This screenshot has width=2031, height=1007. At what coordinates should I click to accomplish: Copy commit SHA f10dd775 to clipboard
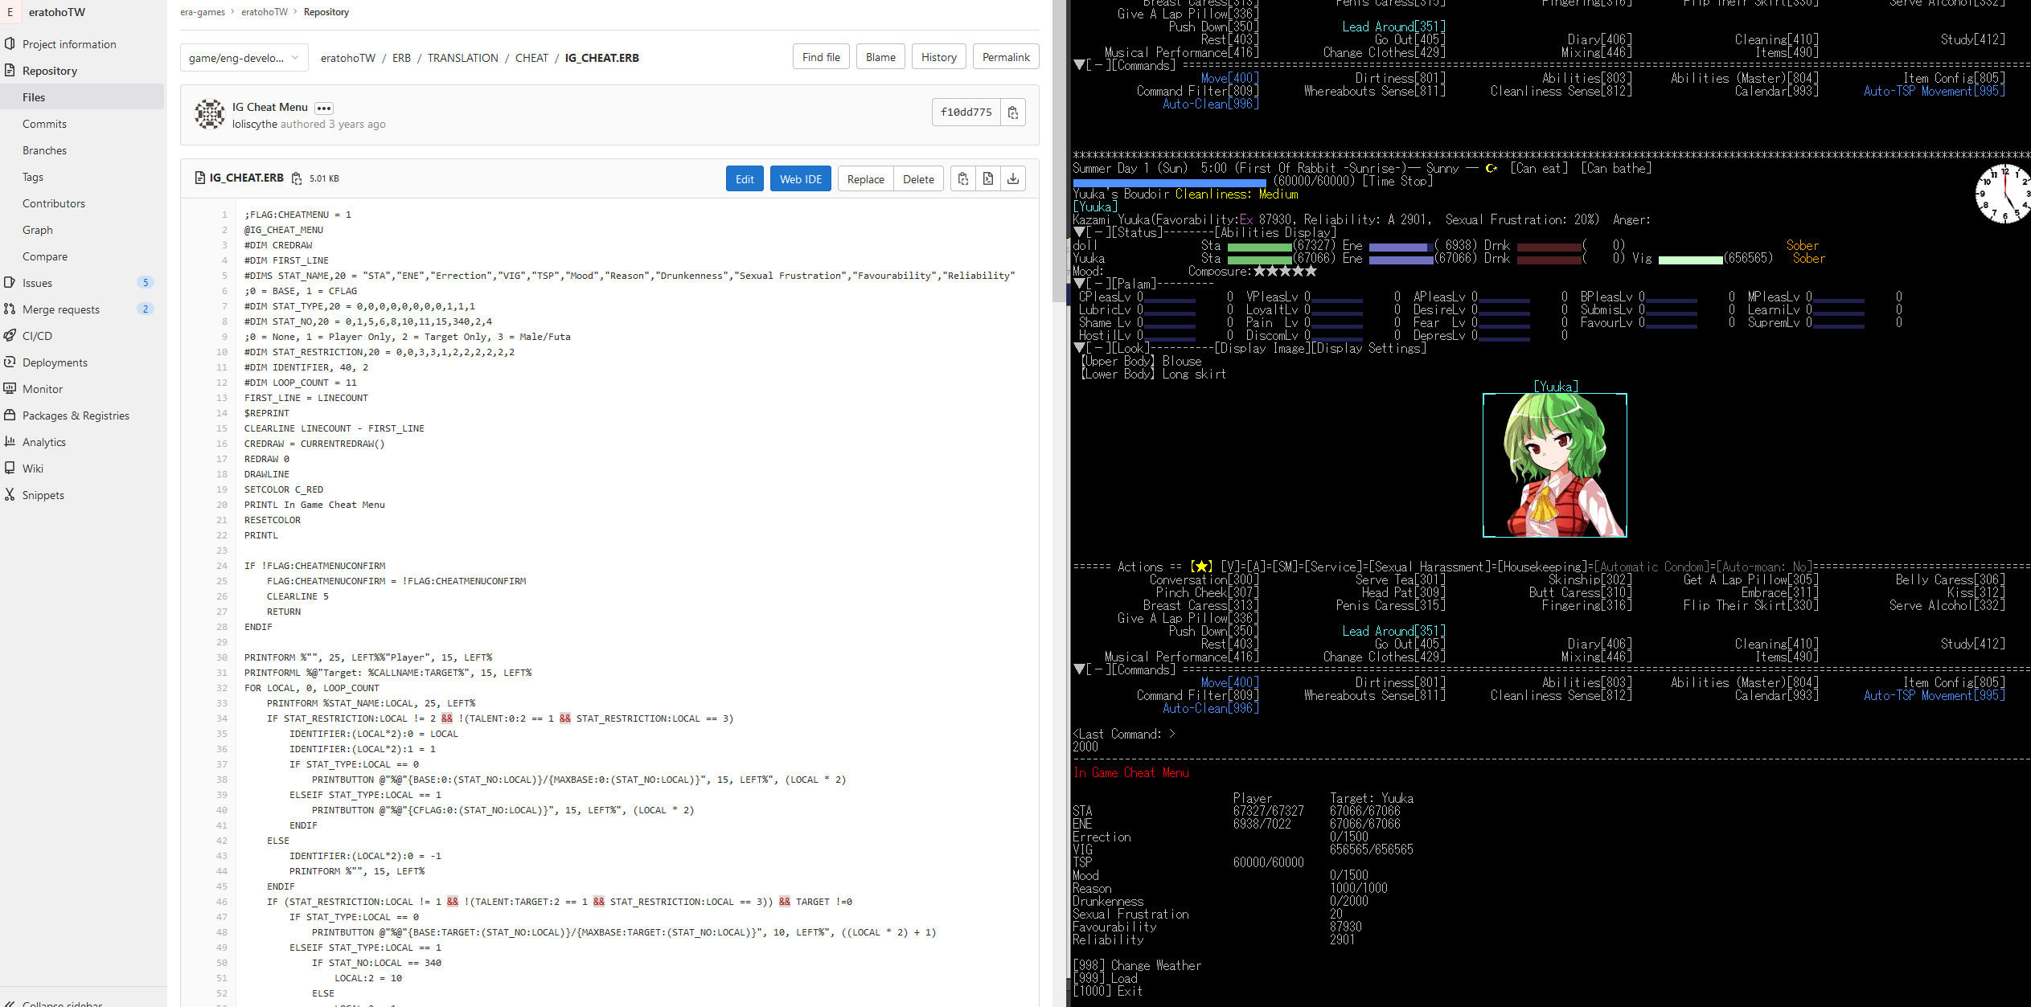1013,113
